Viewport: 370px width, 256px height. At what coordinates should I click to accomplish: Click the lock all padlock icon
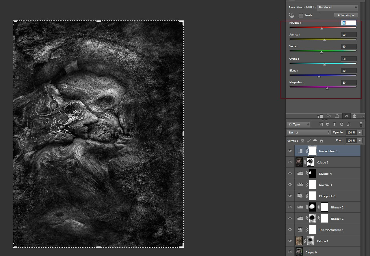pos(321,141)
